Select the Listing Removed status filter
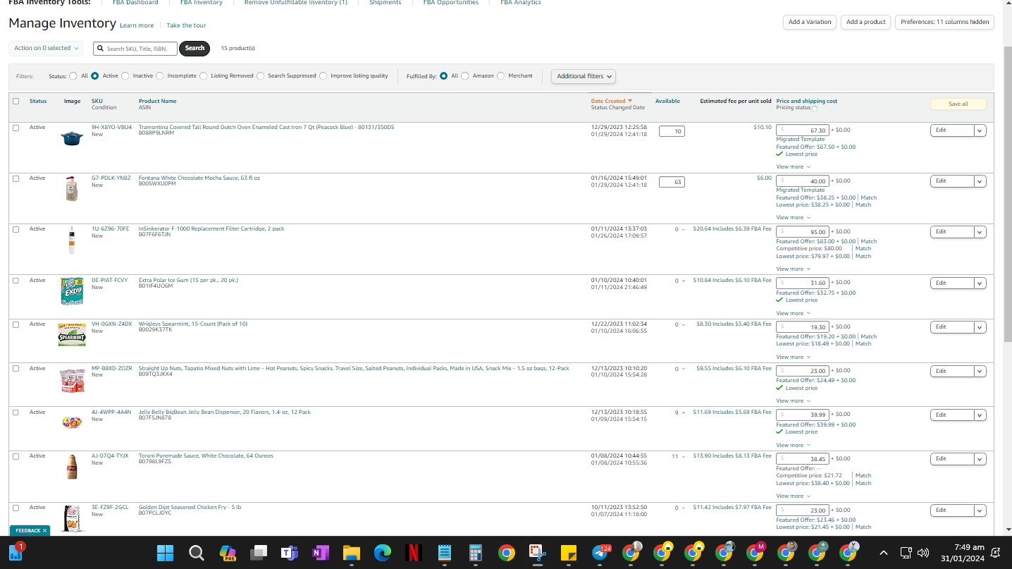 pos(204,76)
